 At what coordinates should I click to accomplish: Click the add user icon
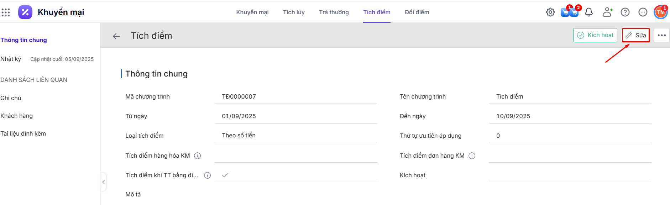607,12
